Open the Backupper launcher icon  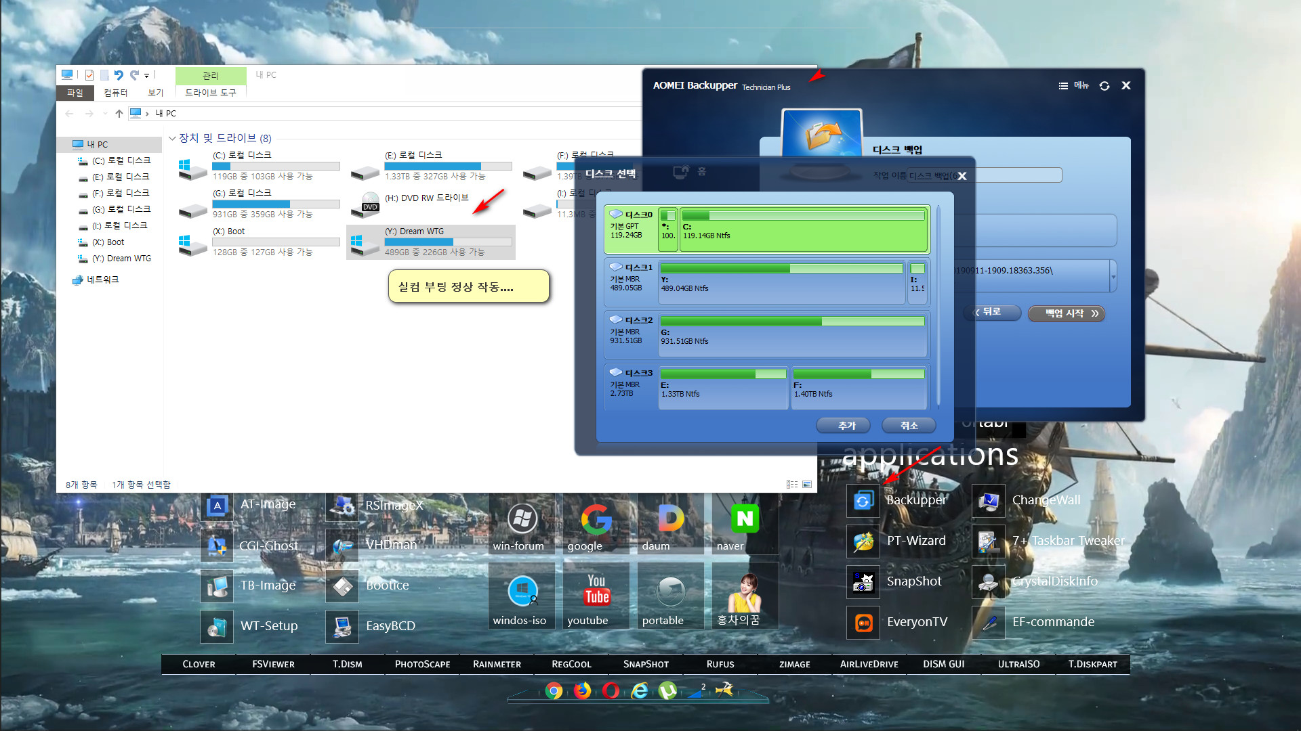pyautogui.click(x=863, y=501)
